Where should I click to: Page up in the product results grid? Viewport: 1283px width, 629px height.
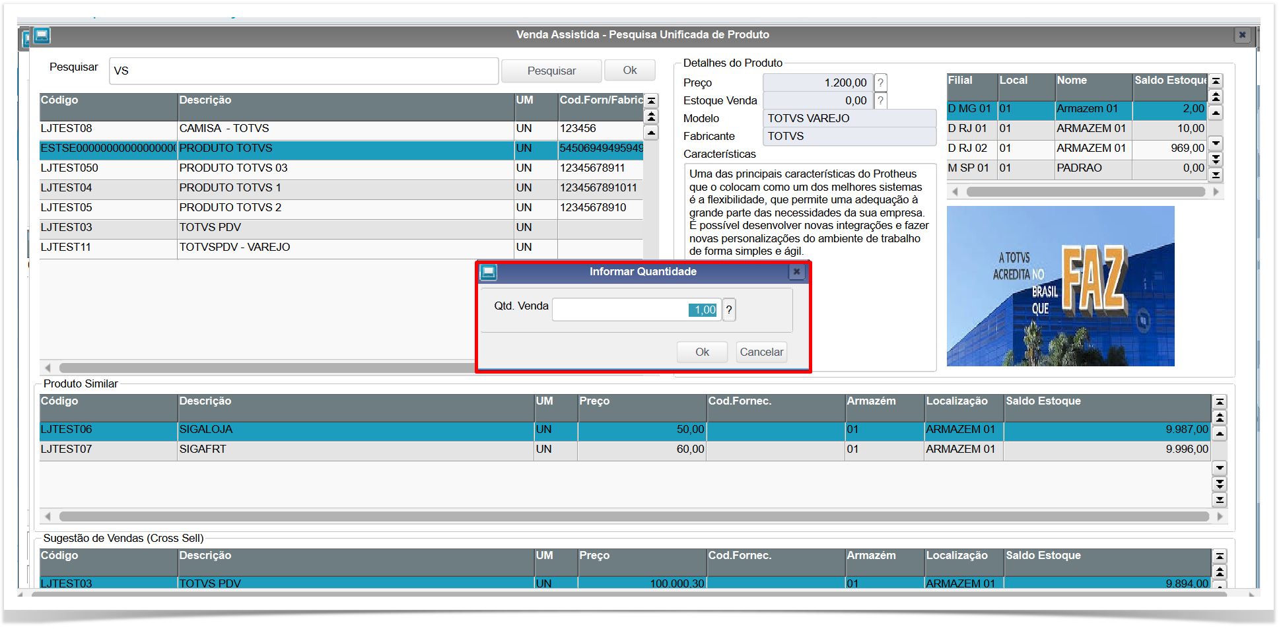coord(651,117)
